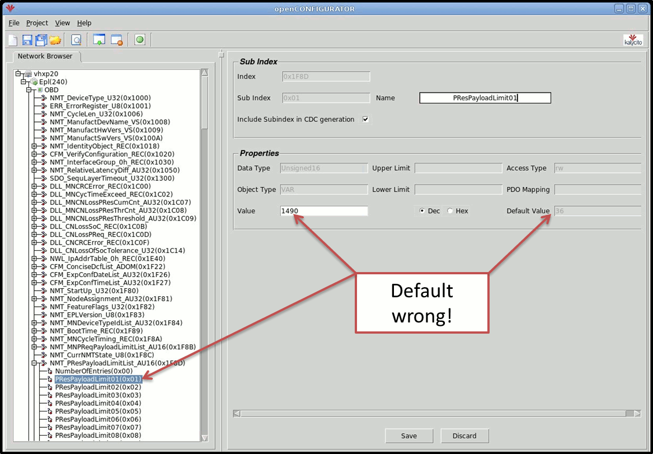The width and height of the screenshot is (653, 454).
Task: Click icon beside PResPayloadLimit02(0x02)
Action: pyautogui.click(x=50, y=387)
